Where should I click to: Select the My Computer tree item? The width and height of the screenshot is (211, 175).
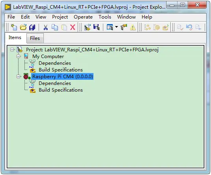click(x=48, y=56)
